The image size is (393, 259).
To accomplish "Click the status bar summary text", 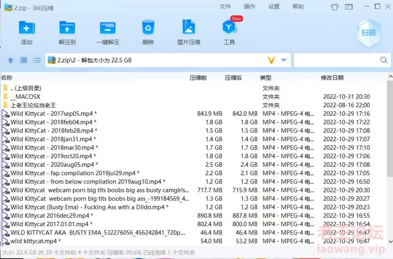I will click(x=99, y=253).
